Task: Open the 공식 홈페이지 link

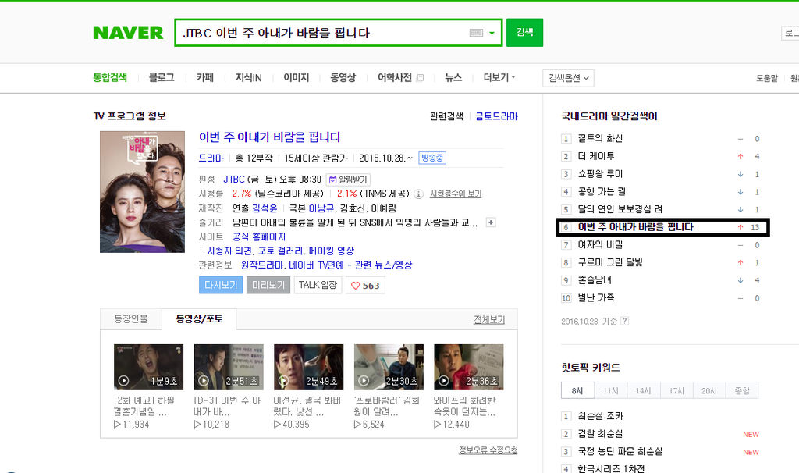Action: (259, 237)
